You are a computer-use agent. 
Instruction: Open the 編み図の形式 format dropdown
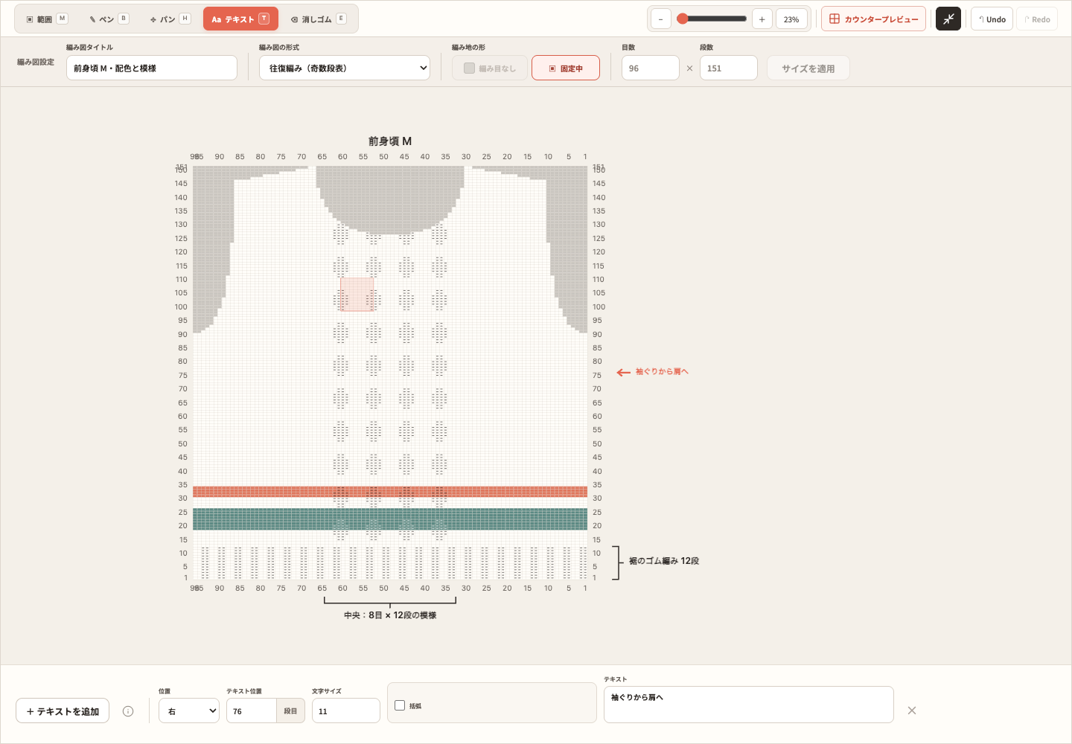345,68
